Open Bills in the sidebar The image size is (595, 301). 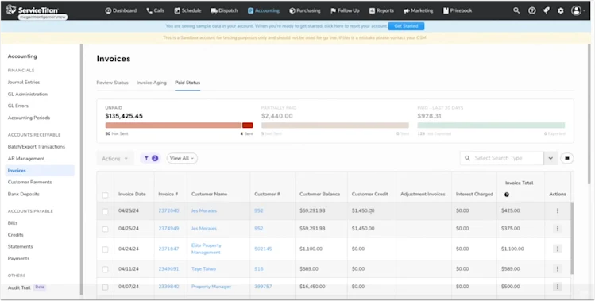(13, 223)
